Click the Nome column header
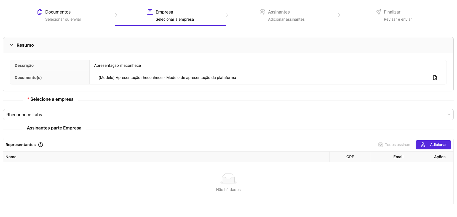The image size is (457, 217). [x=11, y=157]
